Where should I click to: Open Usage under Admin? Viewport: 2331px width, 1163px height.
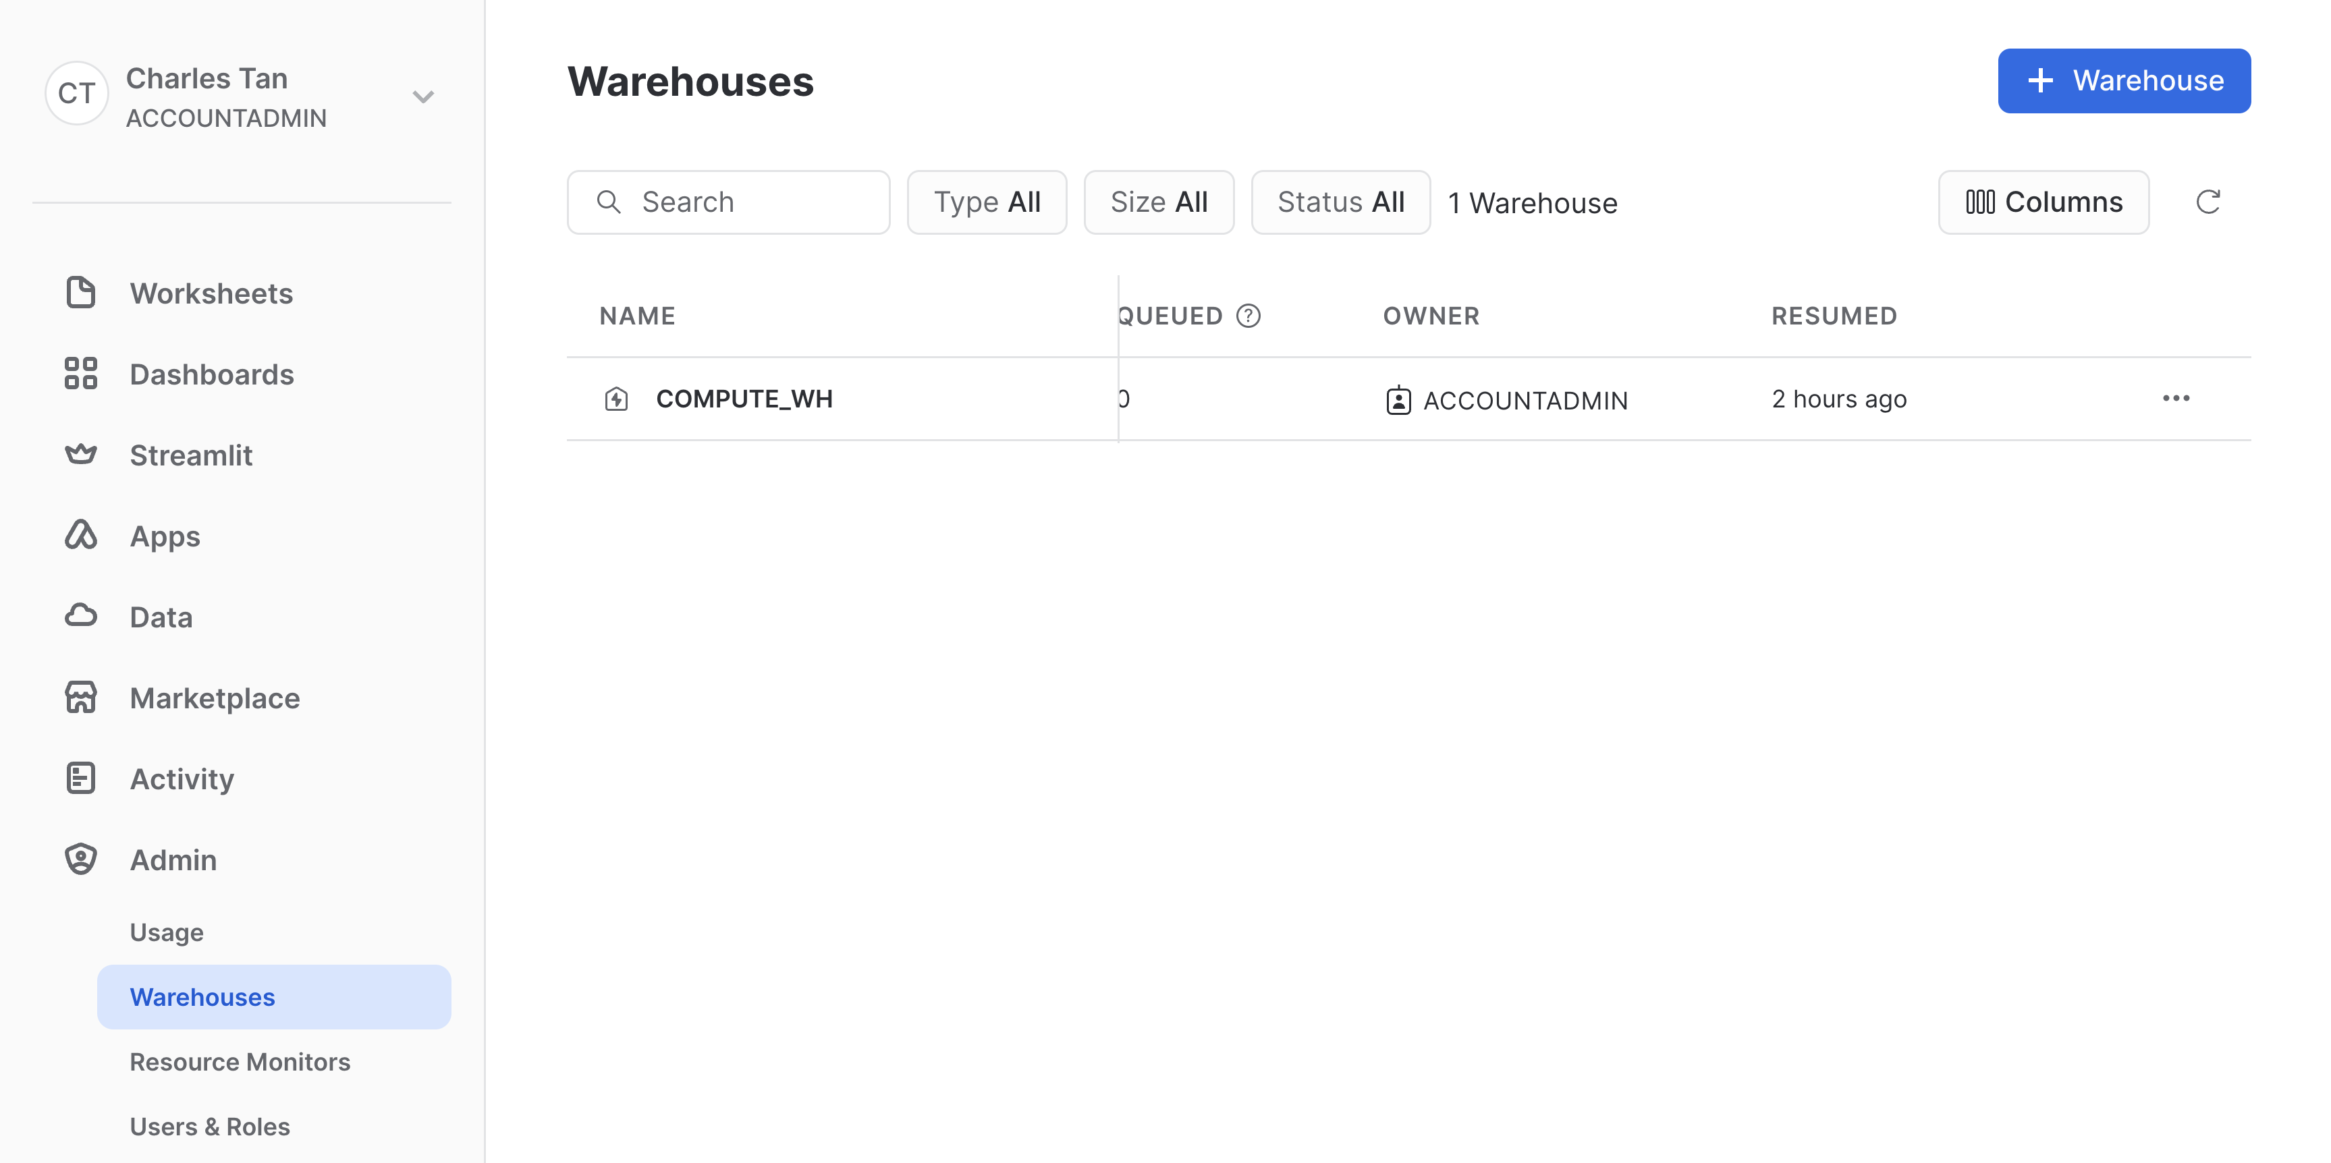pyautogui.click(x=167, y=932)
